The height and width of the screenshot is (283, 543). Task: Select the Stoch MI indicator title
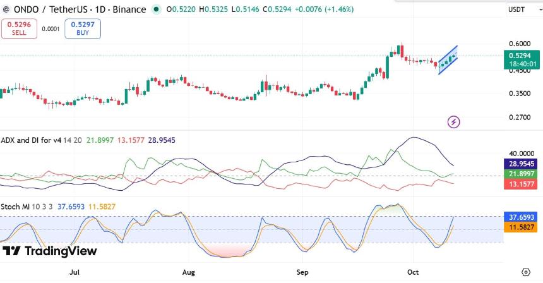[x=15, y=207]
